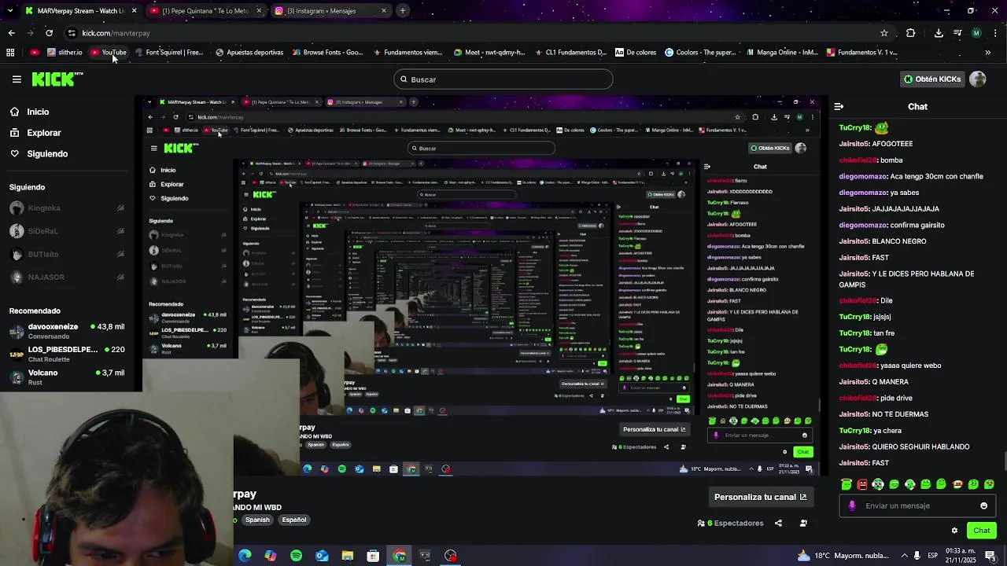Open davooxeneize recommended channel
Viewport: 1007px width, 566px height.
click(x=66, y=331)
